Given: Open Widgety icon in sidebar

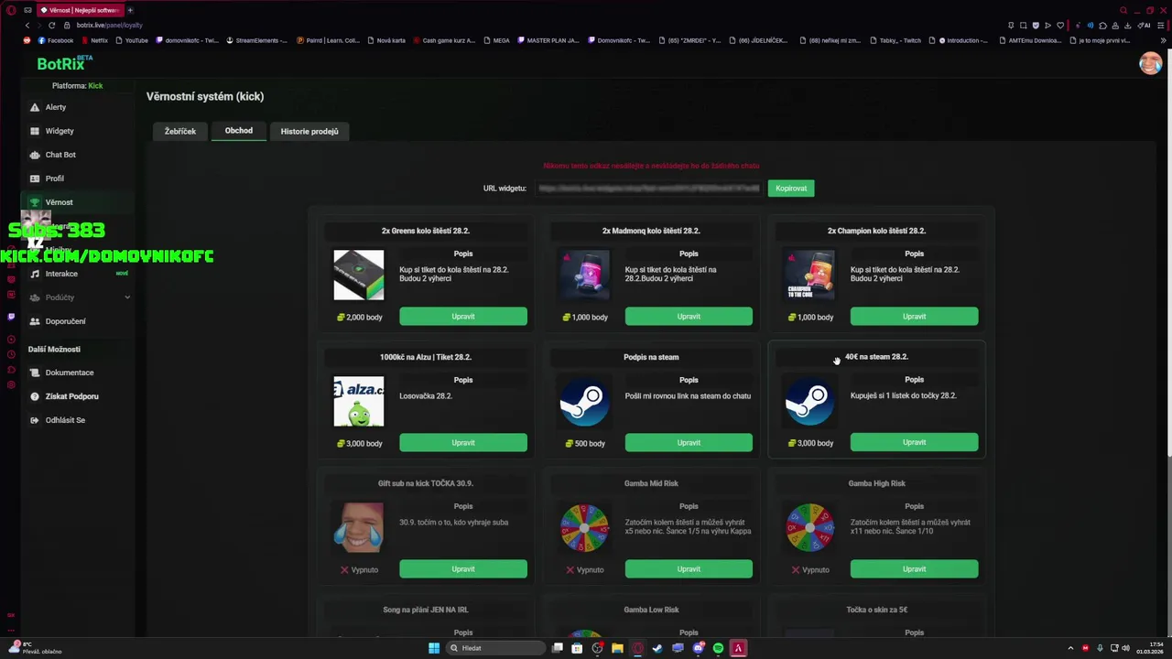Looking at the screenshot, I should [35, 131].
